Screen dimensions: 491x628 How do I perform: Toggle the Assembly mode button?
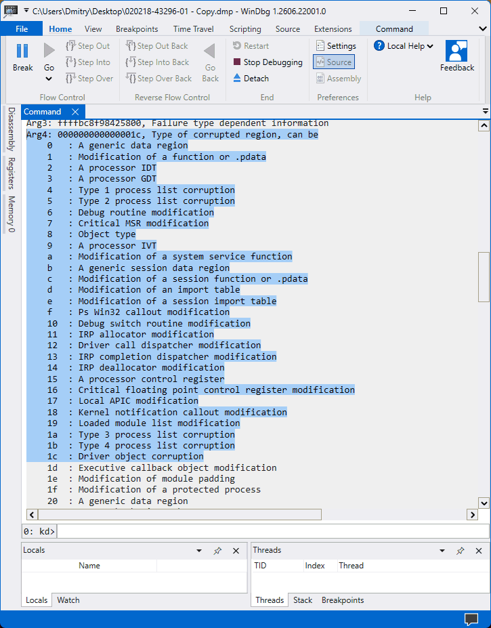tap(339, 79)
